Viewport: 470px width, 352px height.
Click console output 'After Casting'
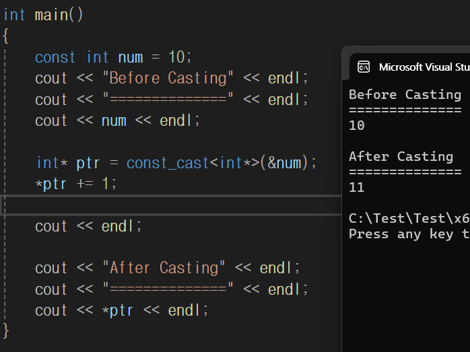coord(401,157)
